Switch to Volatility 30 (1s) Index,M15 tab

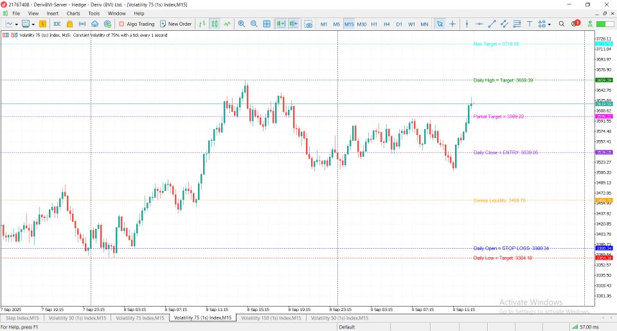[x=77, y=318]
